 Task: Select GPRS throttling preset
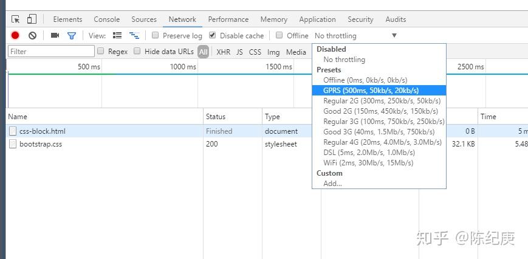tap(371, 91)
